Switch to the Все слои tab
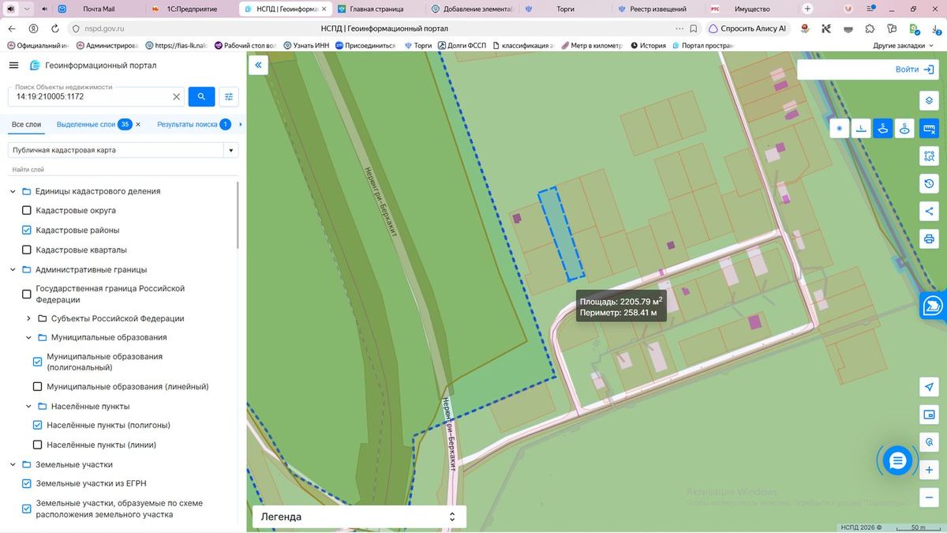The height and width of the screenshot is (533, 947). pyautogui.click(x=26, y=125)
